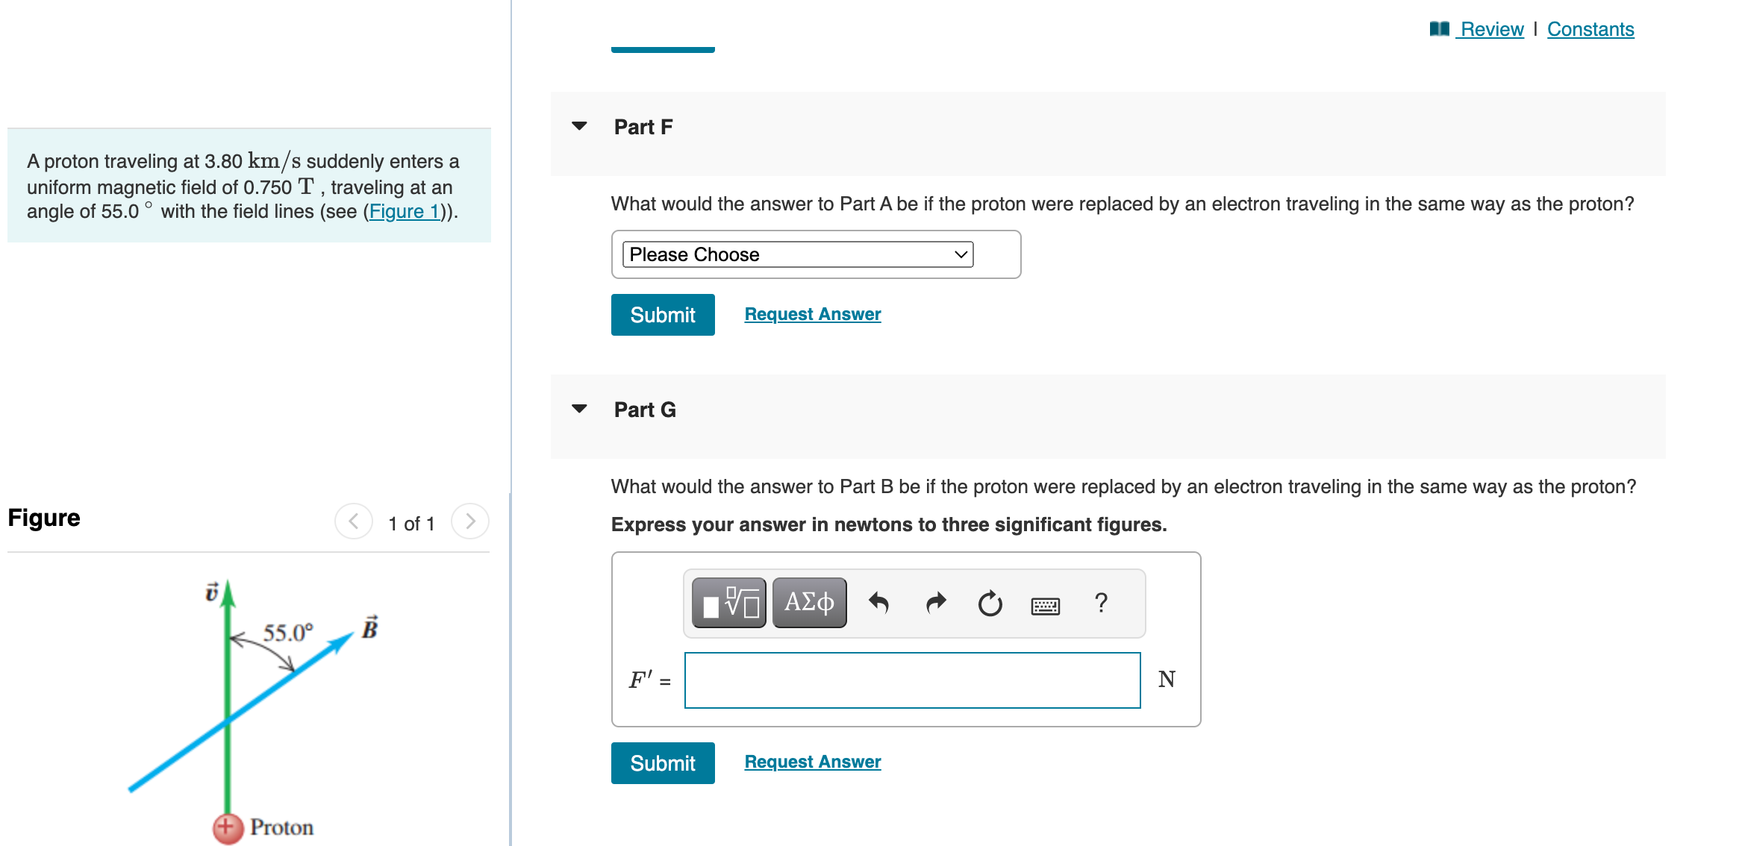Open the Figure 1 link in the problem statement
This screenshot has width=1742, height=846.
(404, 211)
